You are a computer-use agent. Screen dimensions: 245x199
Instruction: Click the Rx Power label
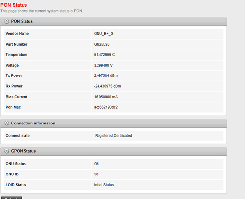(14, 86)
